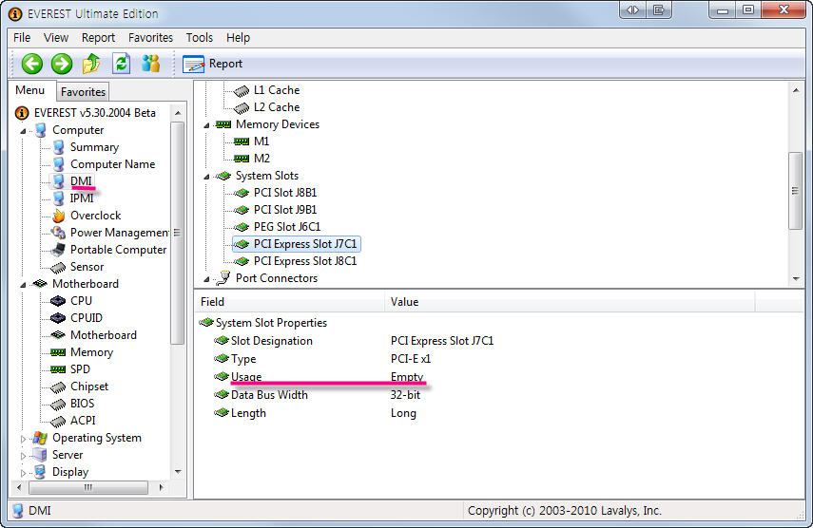Select the ACPI icon
Viewport: 813px width, 528px height.
click(58, 421)
